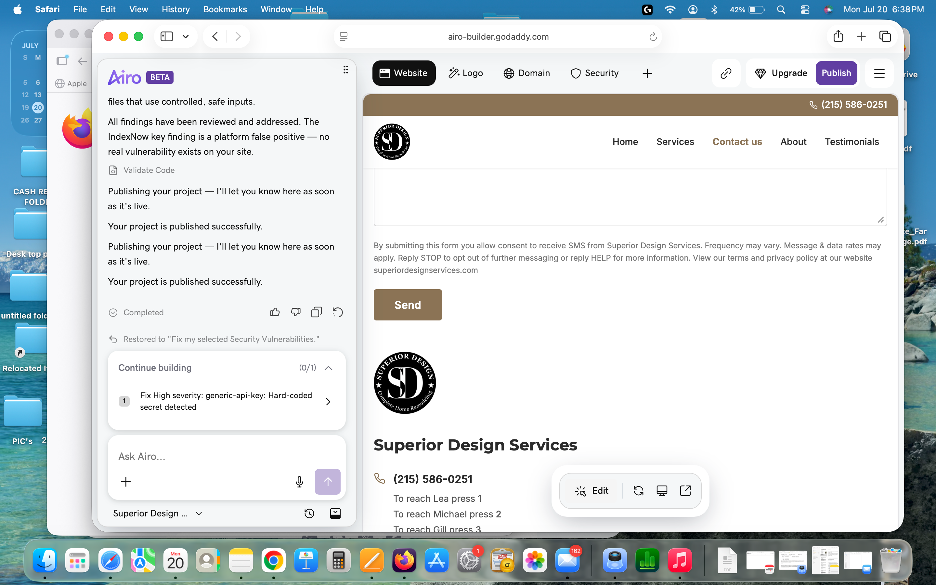The image size is (936, 585).
Task: Click the Publish button
Action: tap(836, 73)
